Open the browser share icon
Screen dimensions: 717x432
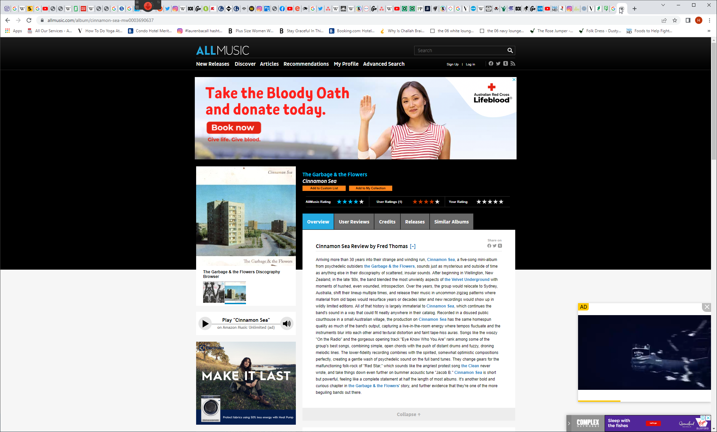tap(664, 20)
